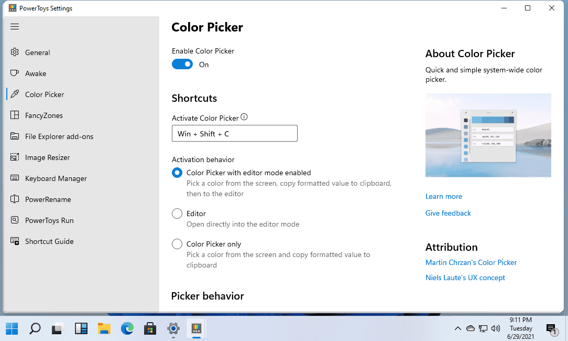Choose the Color Picker only radio button

pos(177,244)
